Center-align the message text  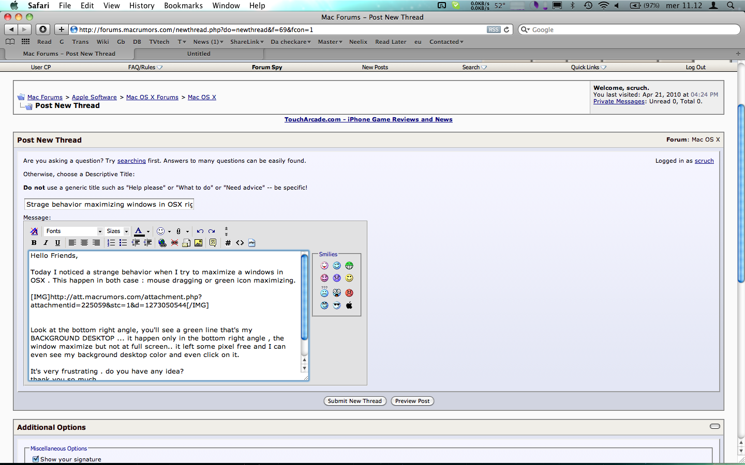tap(84, 243)
